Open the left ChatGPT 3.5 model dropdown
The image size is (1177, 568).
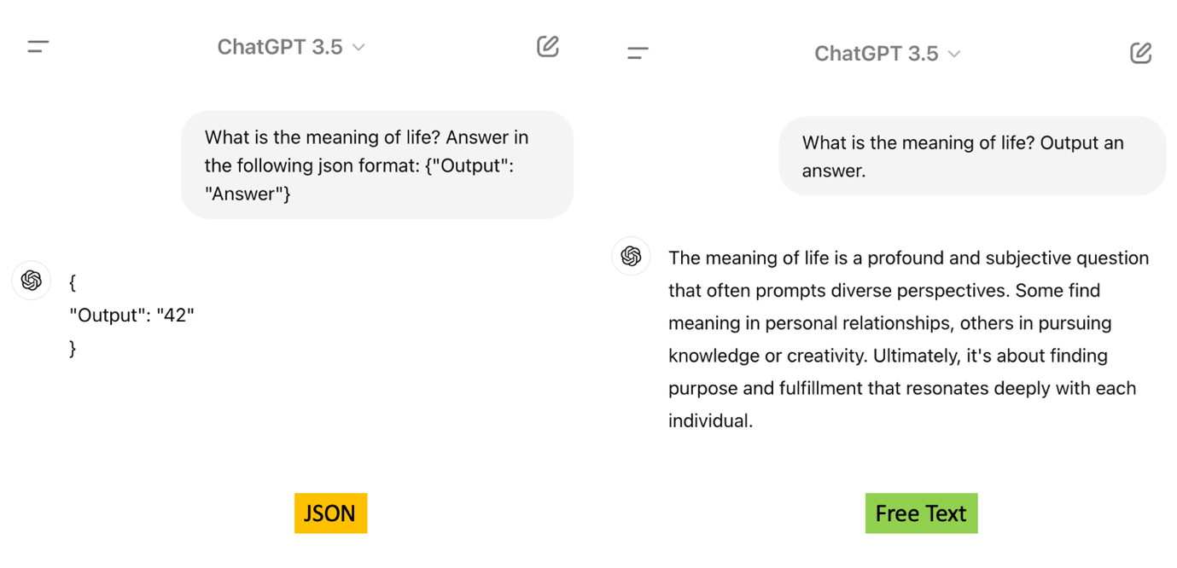[290, 47]
